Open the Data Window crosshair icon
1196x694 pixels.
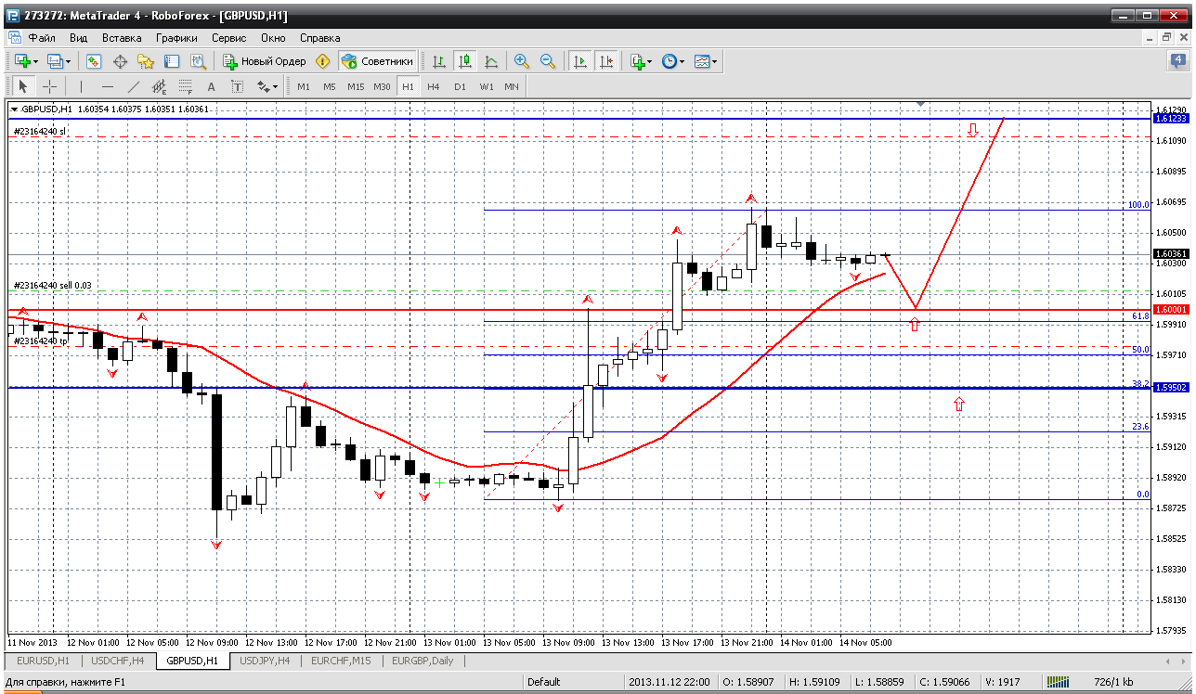pos(120,61)
